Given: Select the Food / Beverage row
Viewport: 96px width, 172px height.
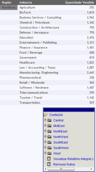Looking at the screenshot, I should [x=31, y=53].
